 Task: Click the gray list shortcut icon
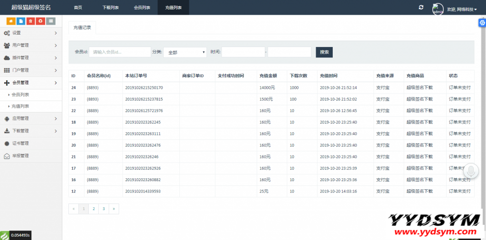(51, 21)
